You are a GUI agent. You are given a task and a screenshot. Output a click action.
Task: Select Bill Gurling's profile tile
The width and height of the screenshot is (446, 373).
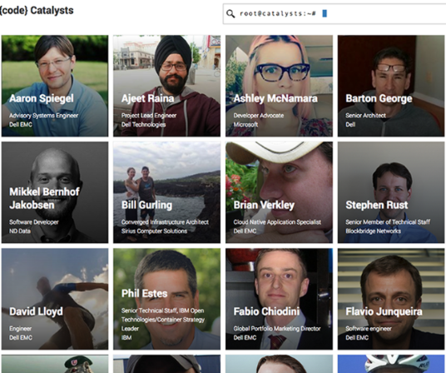coord(166,192)
